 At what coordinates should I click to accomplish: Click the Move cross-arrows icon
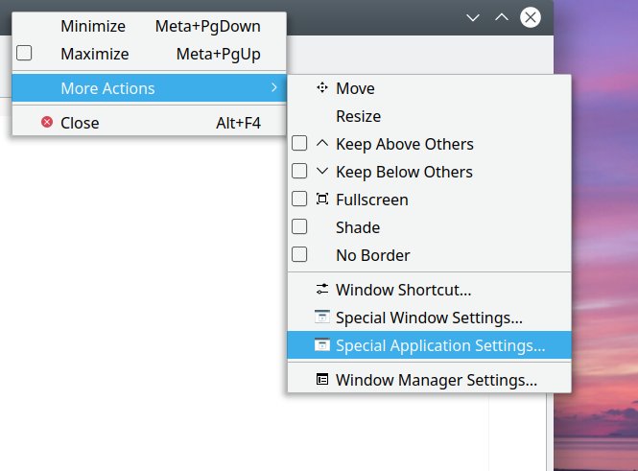[321, 88]
